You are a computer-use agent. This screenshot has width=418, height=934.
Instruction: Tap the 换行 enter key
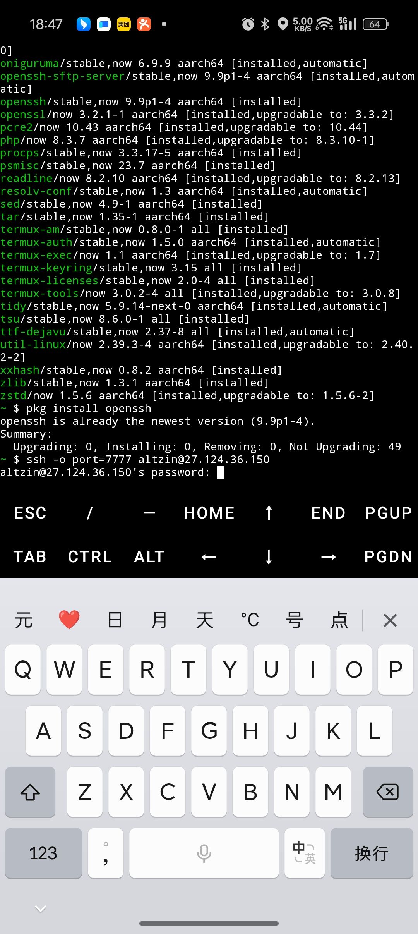coord(372,853)
